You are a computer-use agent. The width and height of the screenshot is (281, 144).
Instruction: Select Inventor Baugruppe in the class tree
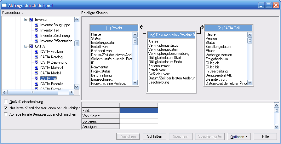pos(55,25)
